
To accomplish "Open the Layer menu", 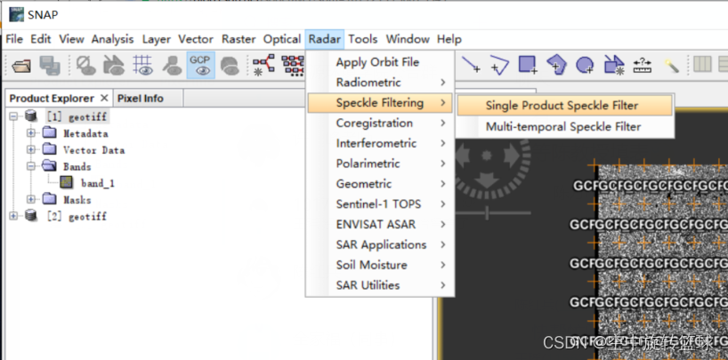I will 157,39.
